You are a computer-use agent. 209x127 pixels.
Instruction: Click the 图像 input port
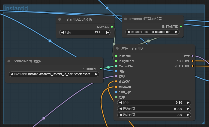tap(116, 71)
